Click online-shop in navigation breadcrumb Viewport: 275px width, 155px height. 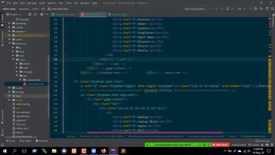[9, 9]
